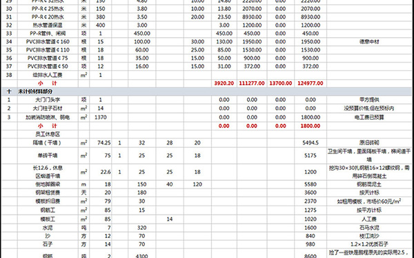Image resolution: width=414 pixels, height=258 pixels.
Task: Click the unit price cell 4300
Action: tap(141, 255)
